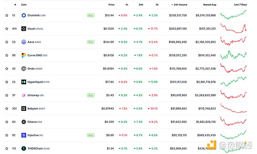
Task: Click the Buy button for Chainlink
Action: [x=90, y=15]
